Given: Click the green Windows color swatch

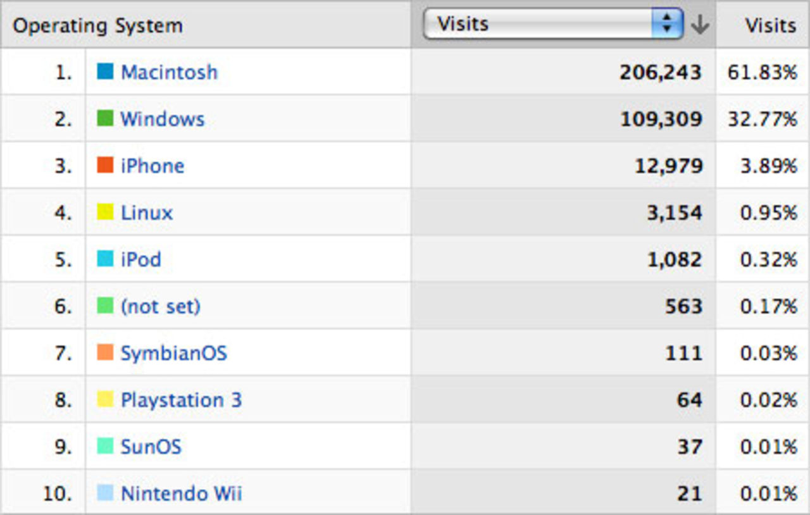Looking at the screenshot, I should click(105, 118).
